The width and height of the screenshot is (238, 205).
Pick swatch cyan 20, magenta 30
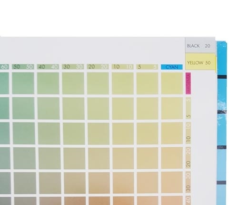tap(99, 183)
